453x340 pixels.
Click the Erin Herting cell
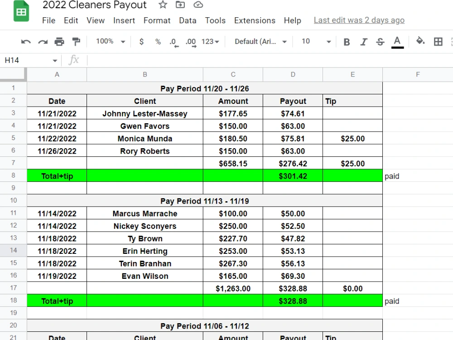click(x=145, y=251)
